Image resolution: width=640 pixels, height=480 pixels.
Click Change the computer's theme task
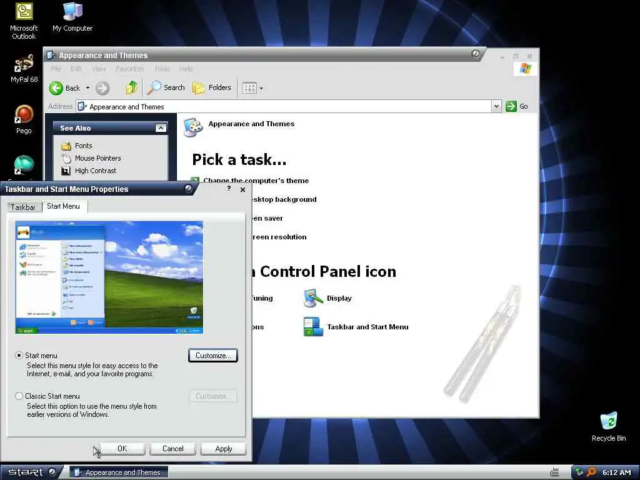(256, 181)
